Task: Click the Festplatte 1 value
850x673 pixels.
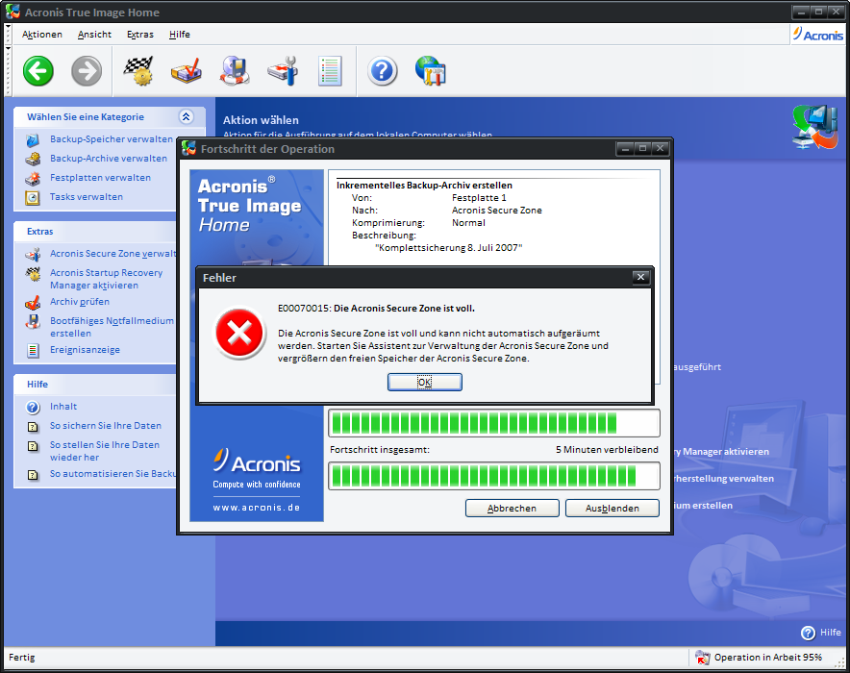Action: 479,198
